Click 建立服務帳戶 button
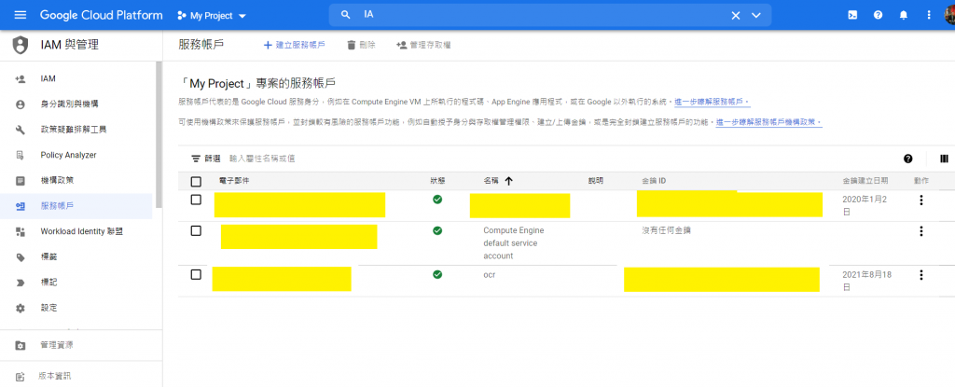 click(294, 45)
